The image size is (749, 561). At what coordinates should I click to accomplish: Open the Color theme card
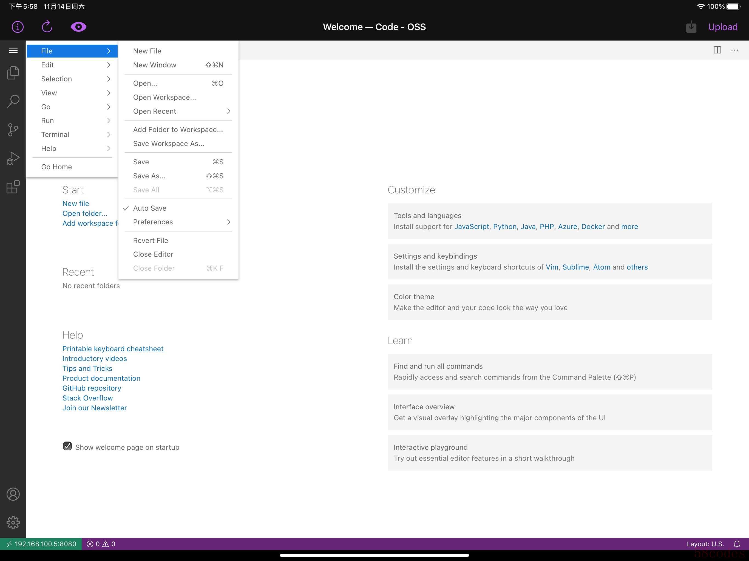click(x=550, y=302)
